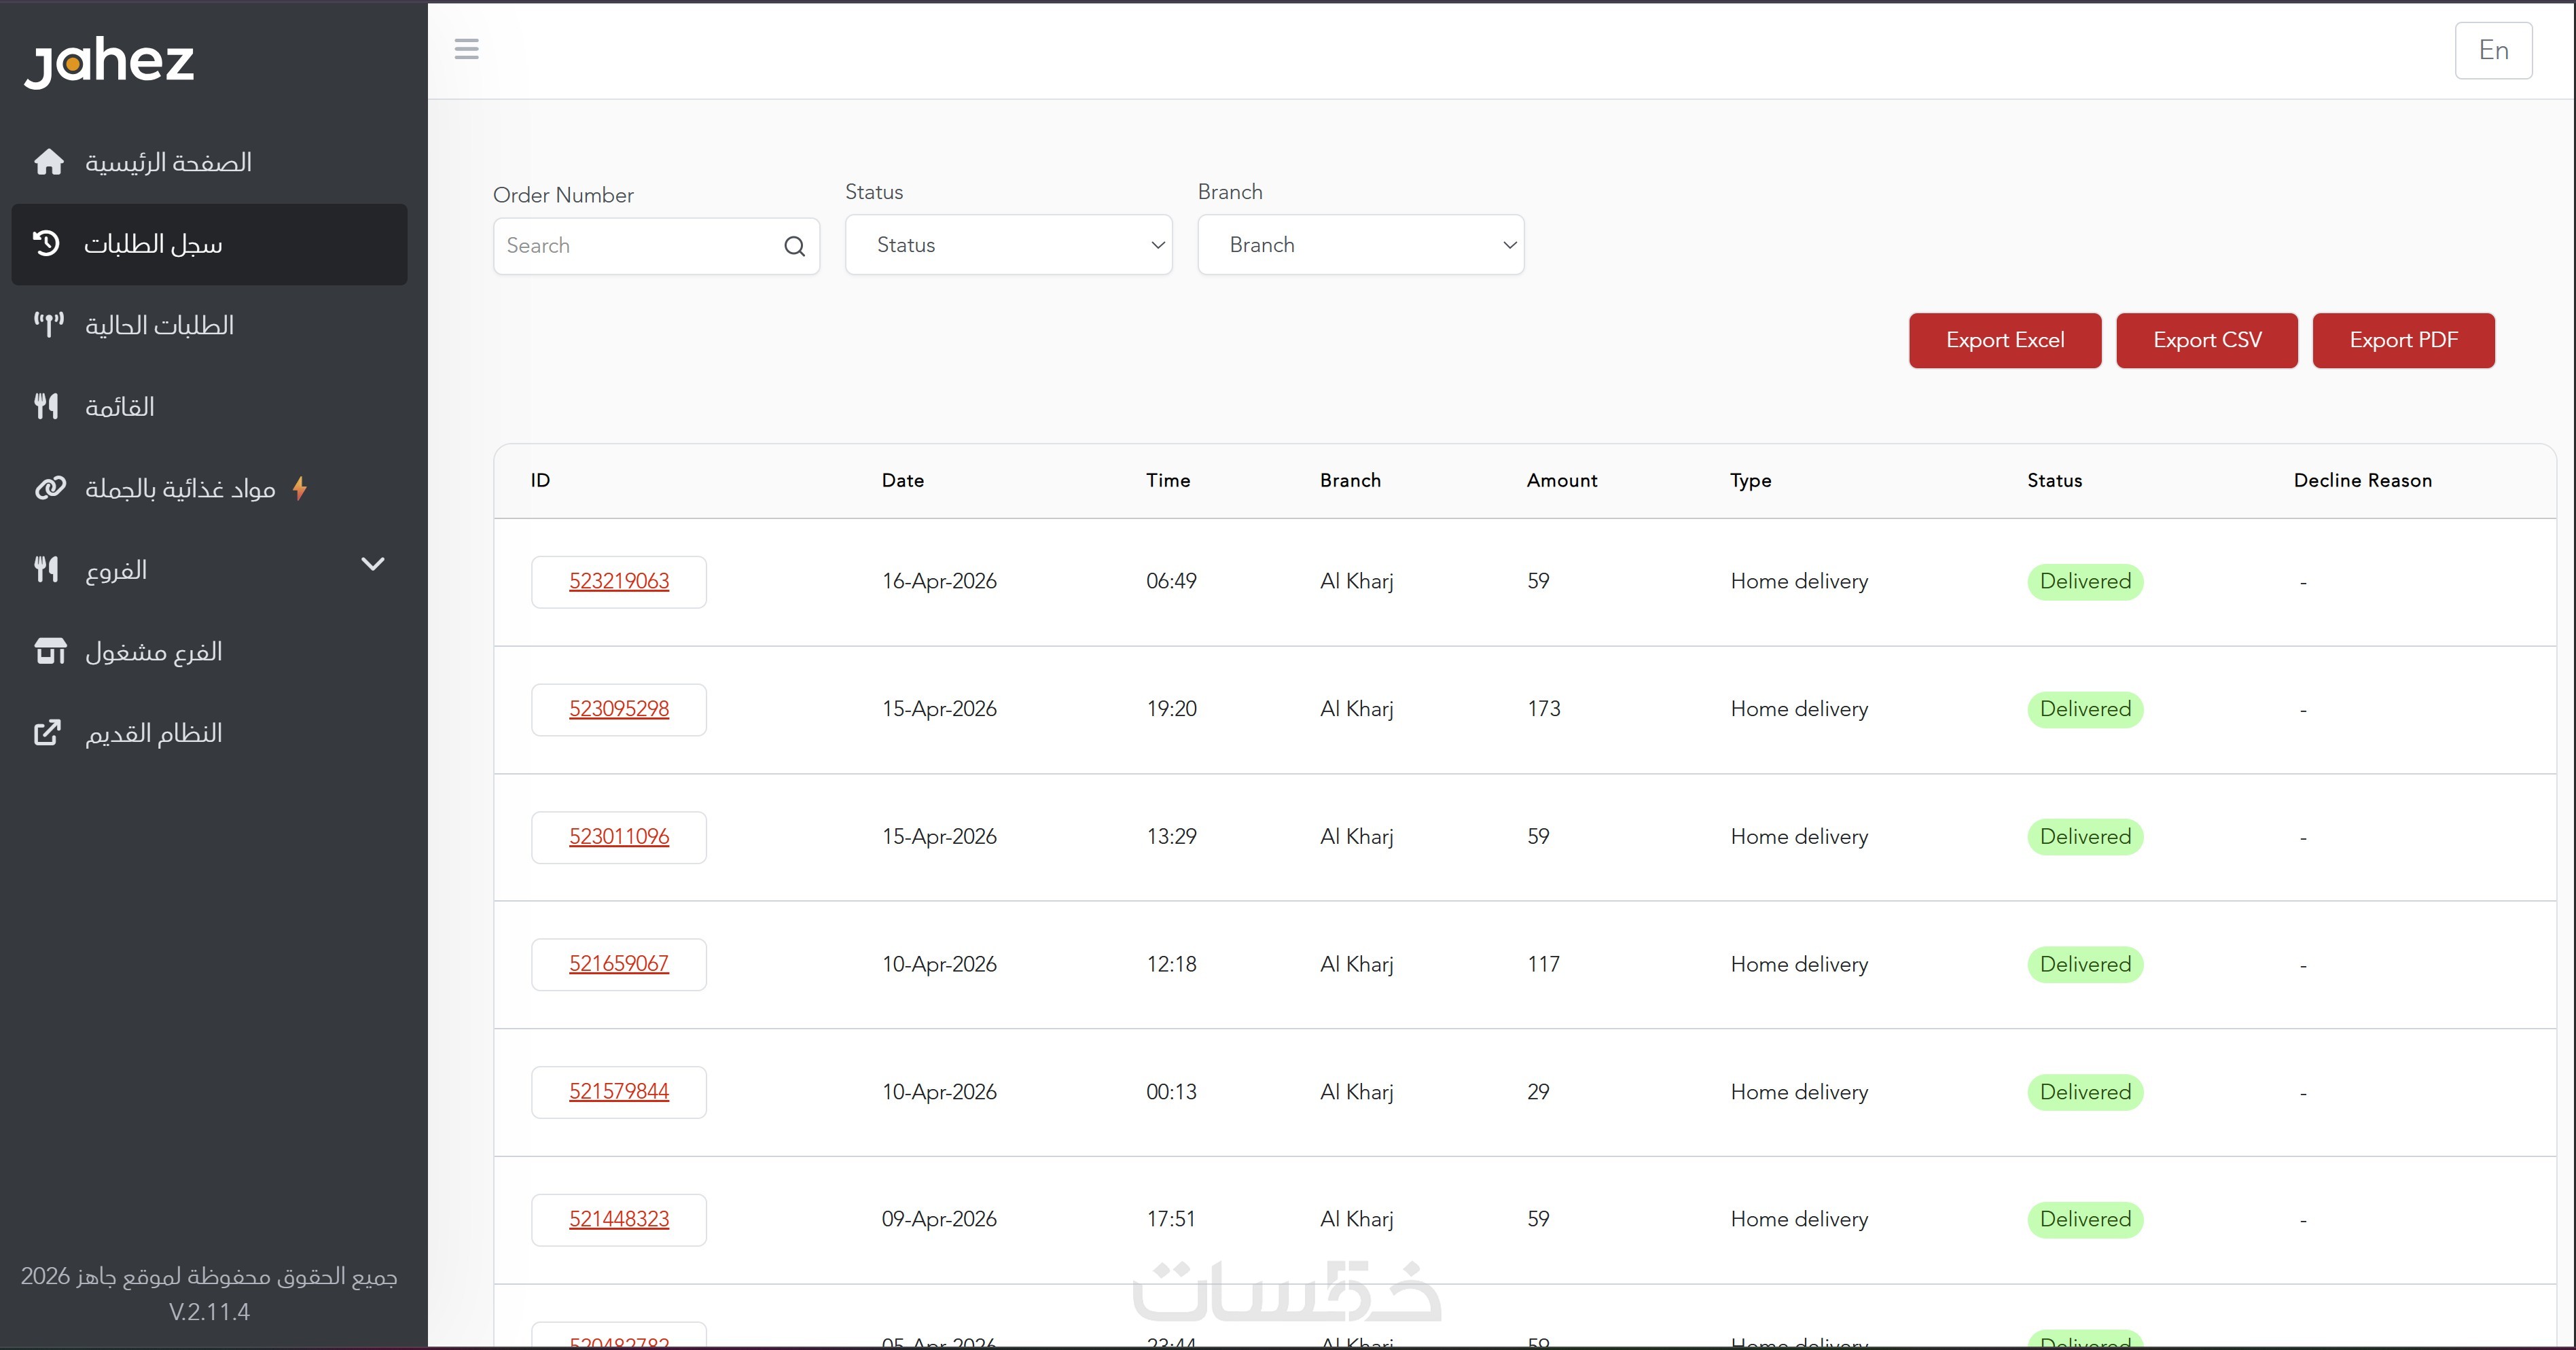This screenshot has height=1350, width=2576.
Task: Click the old system external-link icon
Action: tap(47, 733)
